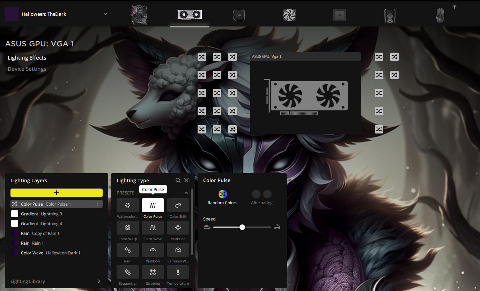
Task: Select the Gradient Lightning 3 layer
Action: [x=57, y=214]
